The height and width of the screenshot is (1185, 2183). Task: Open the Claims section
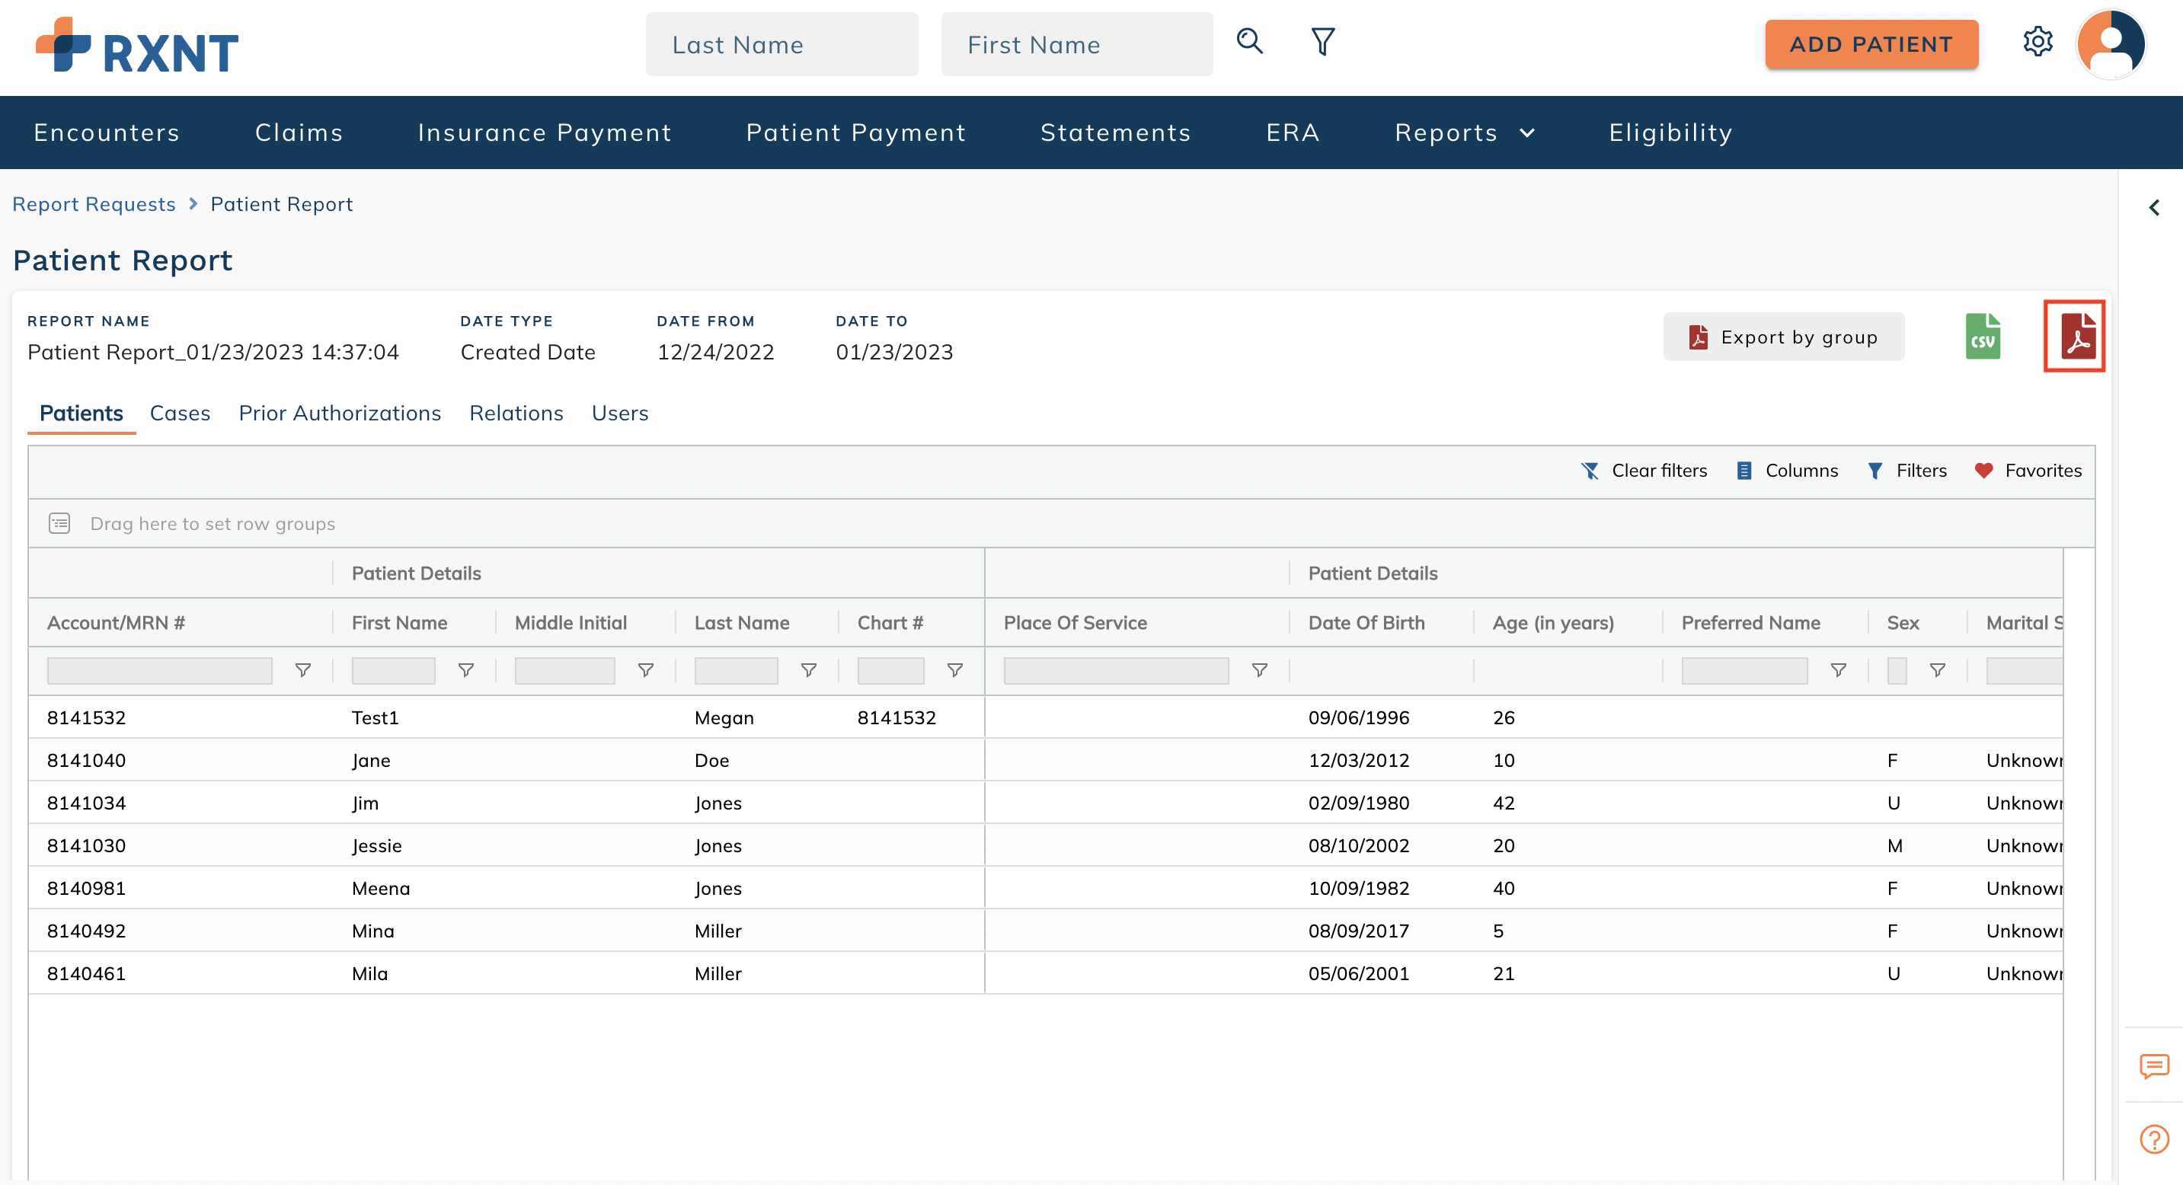[299, 133]
